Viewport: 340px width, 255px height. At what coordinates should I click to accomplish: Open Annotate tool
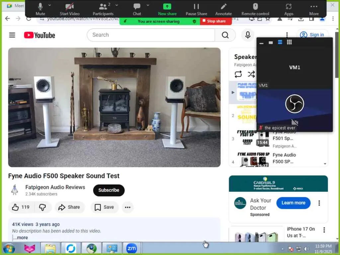(223, 9)
